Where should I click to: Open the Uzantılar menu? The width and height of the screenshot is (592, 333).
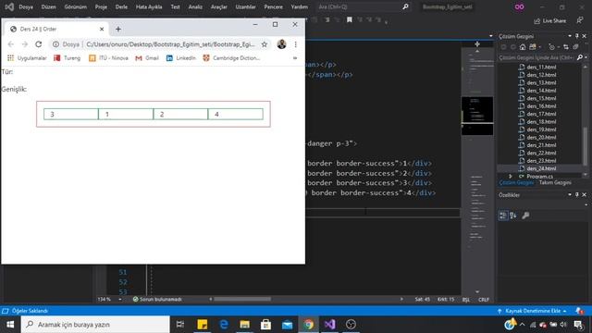[x=245, y=6]
